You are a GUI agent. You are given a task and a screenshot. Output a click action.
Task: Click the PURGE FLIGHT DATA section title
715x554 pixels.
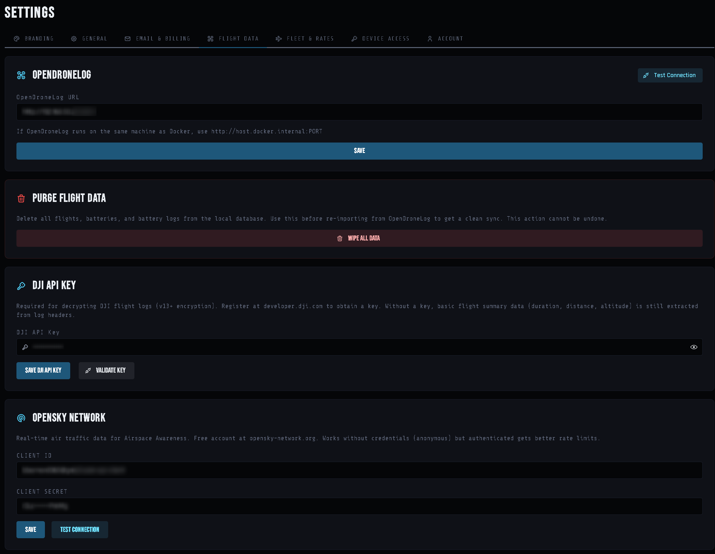tap(69, 198)
